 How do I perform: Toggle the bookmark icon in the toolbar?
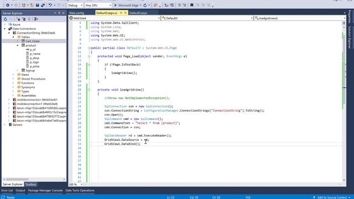[192, 5]
